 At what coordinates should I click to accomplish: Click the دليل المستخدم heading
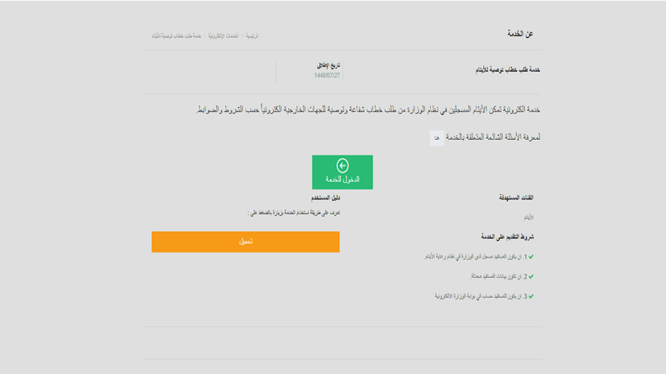click(325, 198)
